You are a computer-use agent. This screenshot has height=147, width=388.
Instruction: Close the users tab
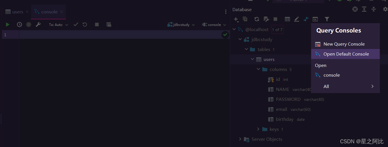point(27,12)
